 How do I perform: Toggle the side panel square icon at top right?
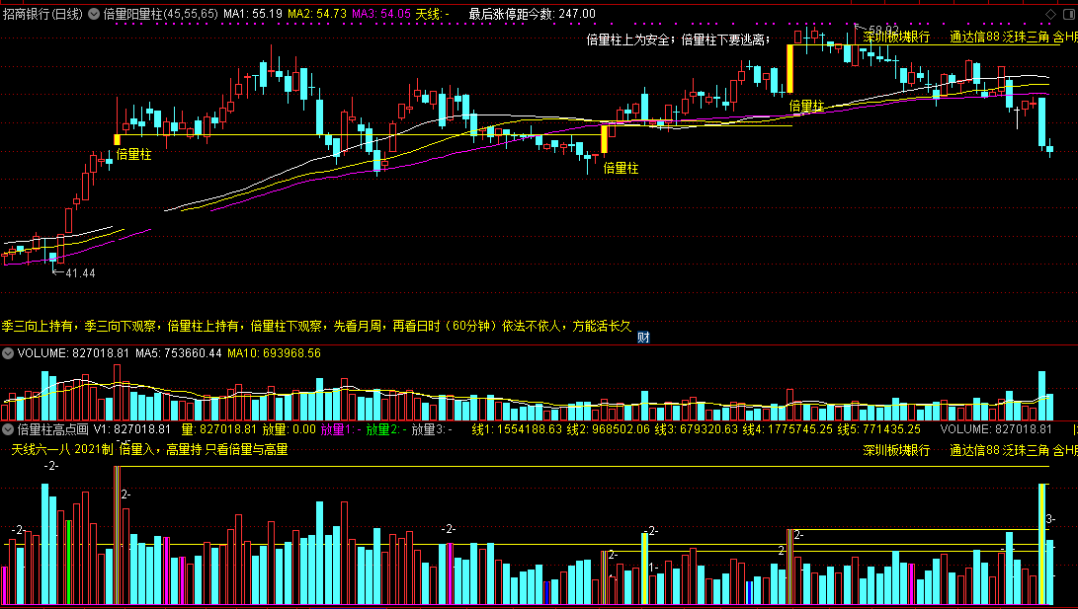(x=1068, y=15)
